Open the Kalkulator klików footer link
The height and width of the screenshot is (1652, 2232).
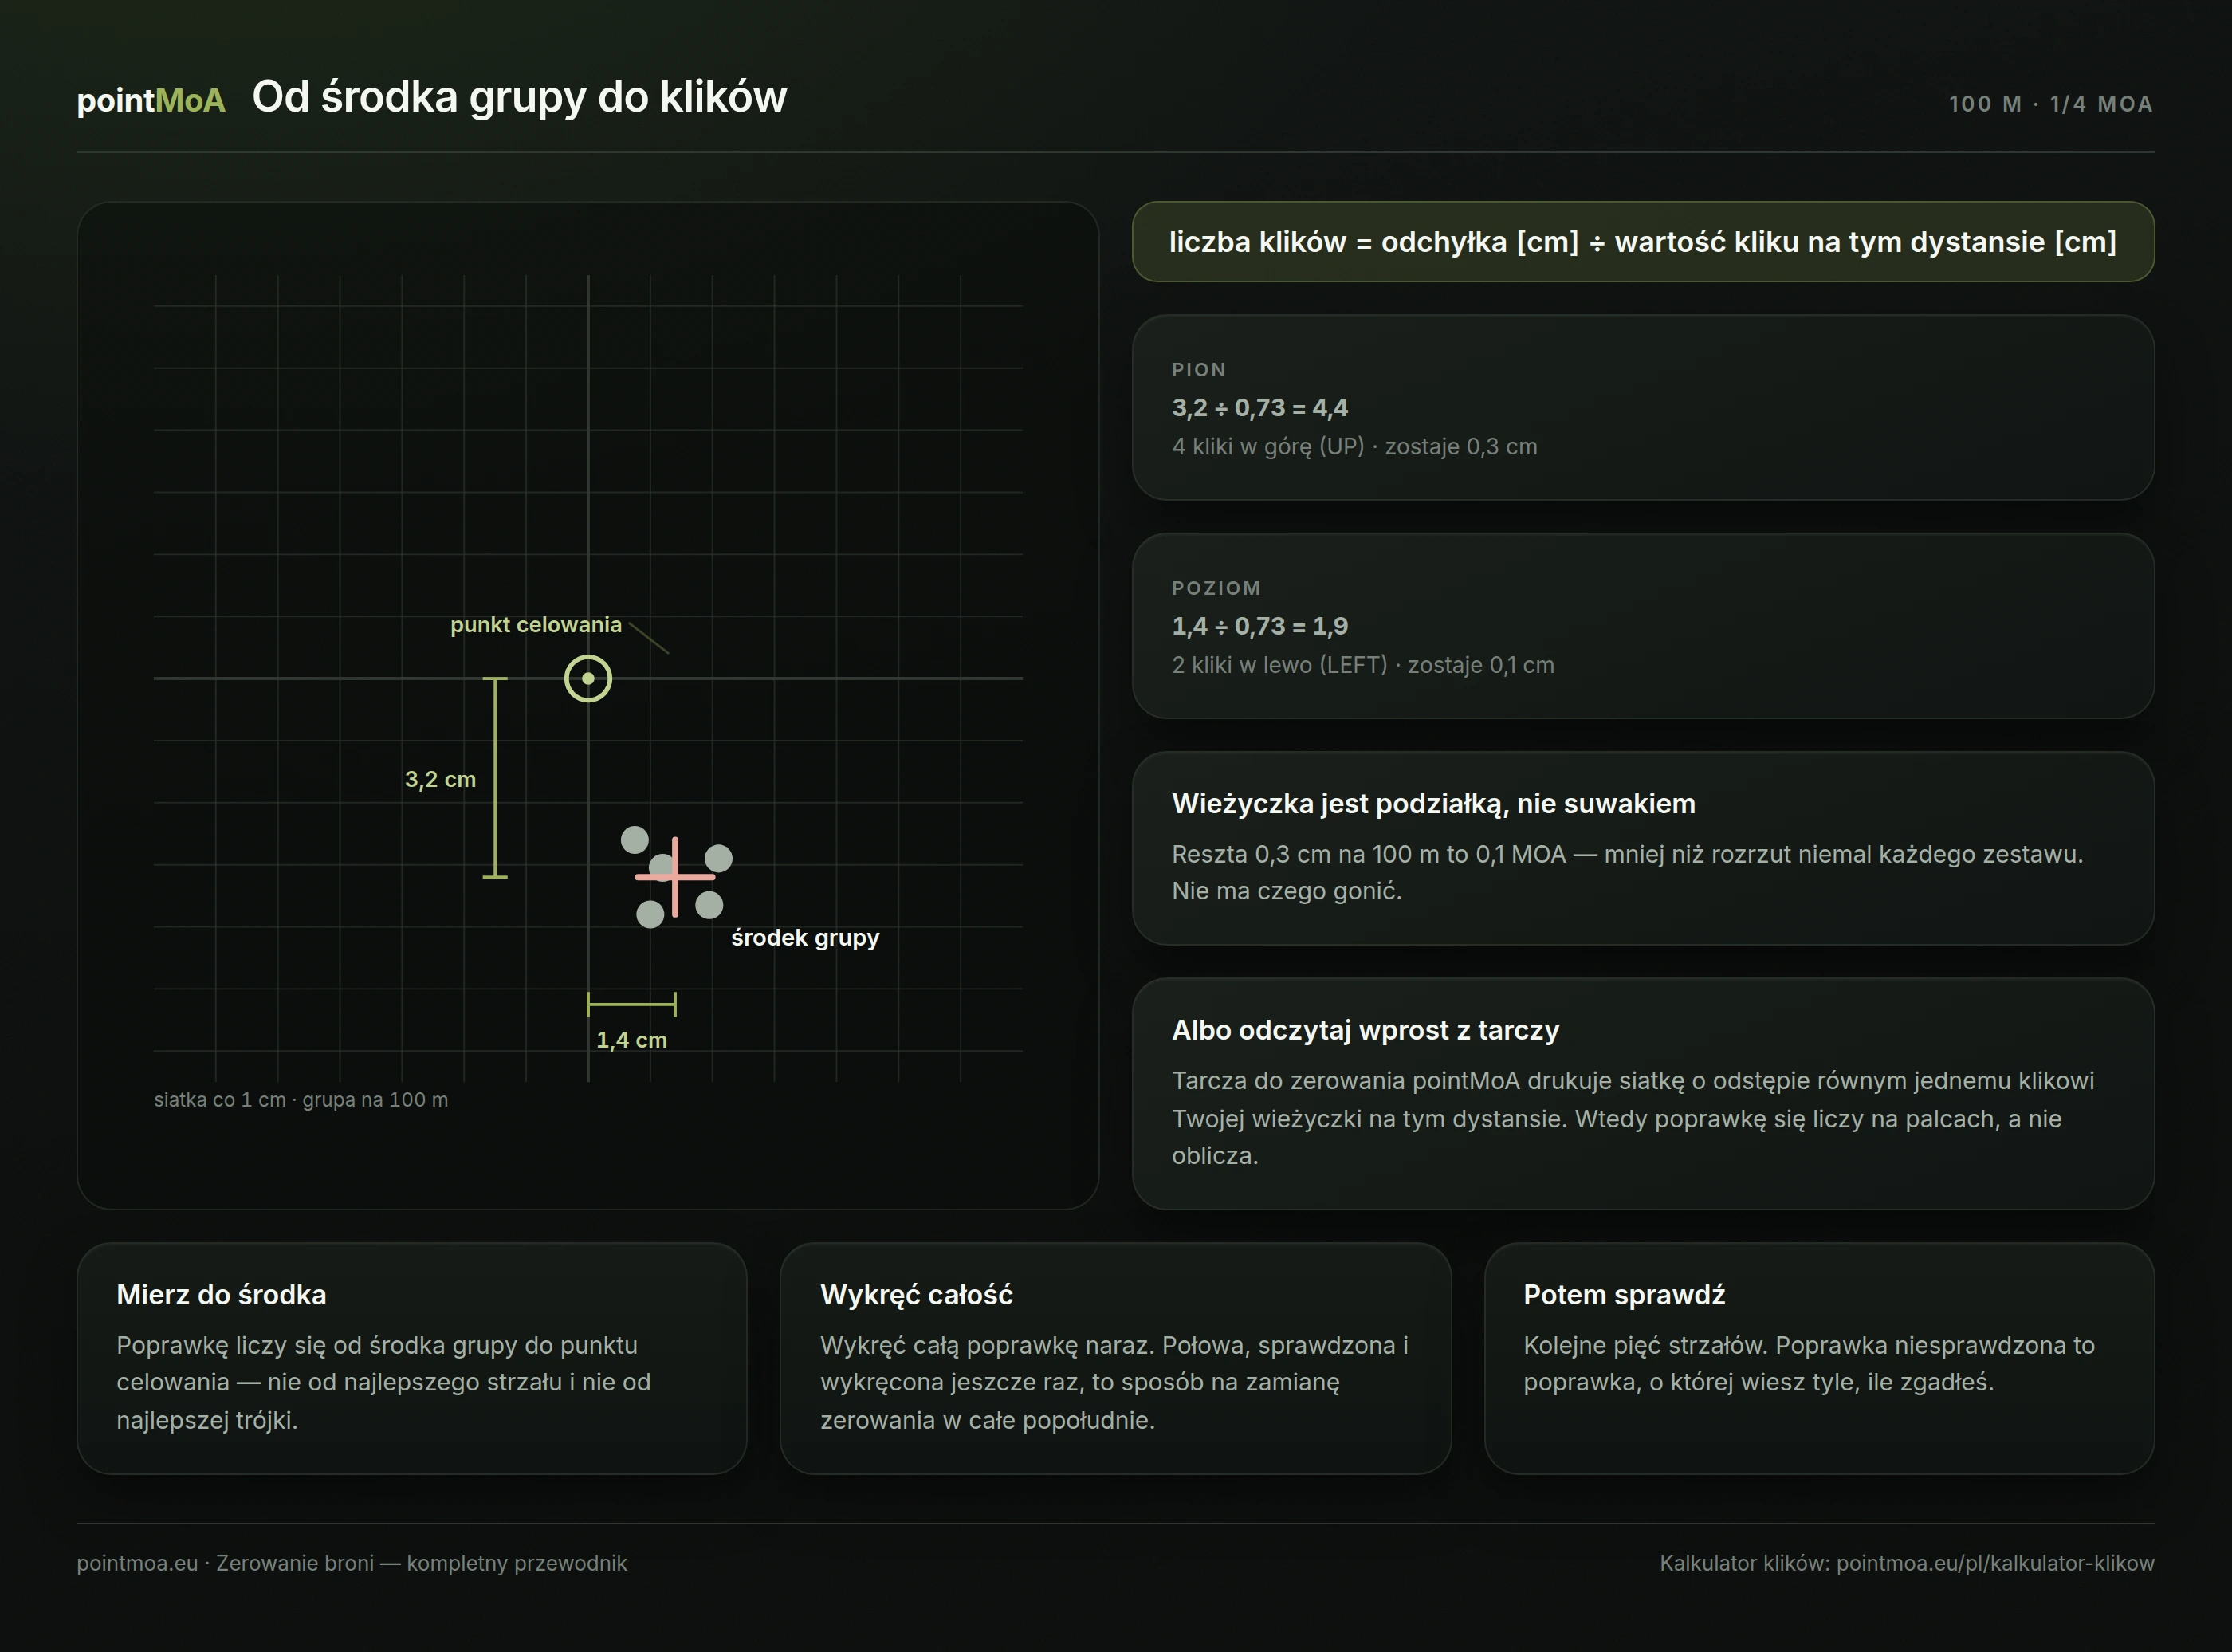point(1907,1563)
